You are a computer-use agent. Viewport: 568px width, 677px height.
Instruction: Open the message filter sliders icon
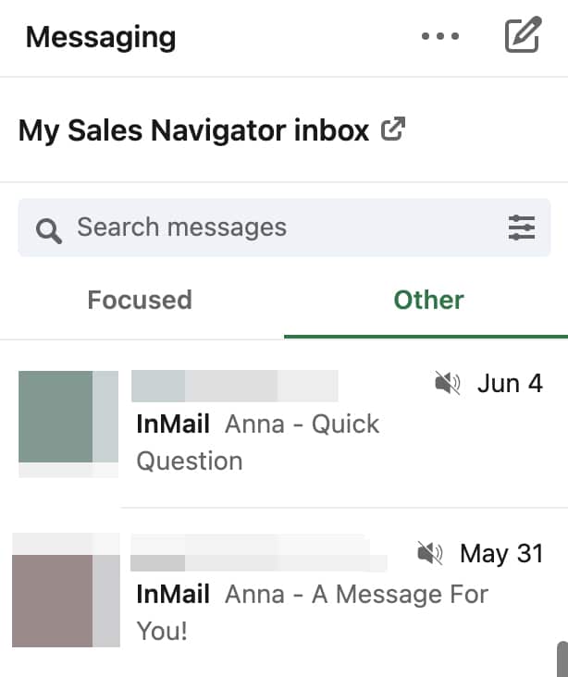point(522,228)
